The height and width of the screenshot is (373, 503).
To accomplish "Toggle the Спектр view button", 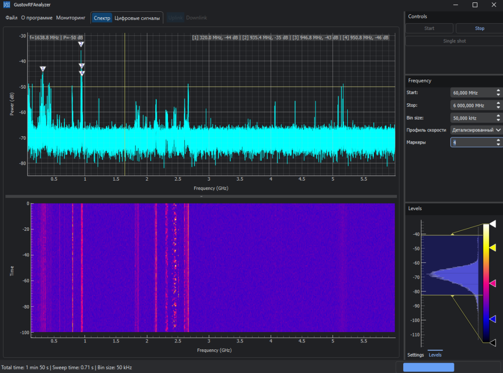I will tap(102, 18).
